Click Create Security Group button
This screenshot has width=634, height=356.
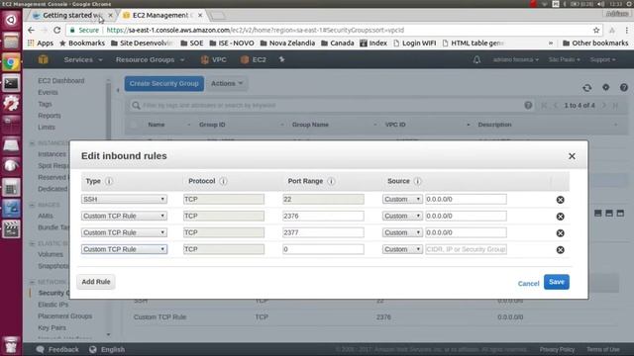pos(164,83)
